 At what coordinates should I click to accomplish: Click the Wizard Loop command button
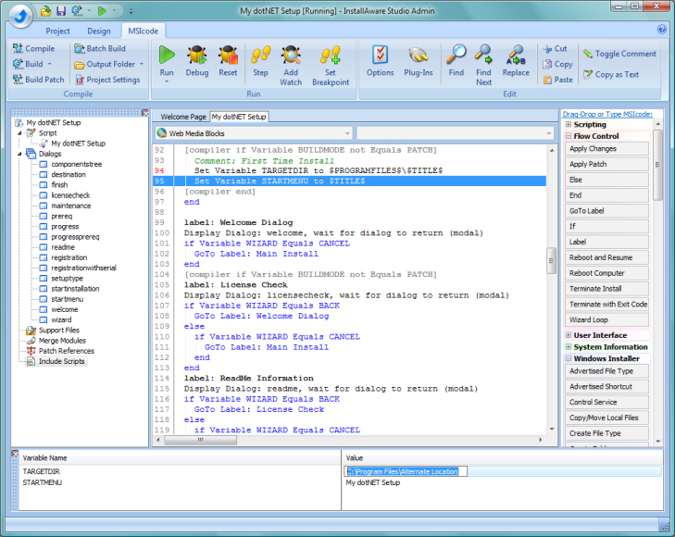tap(606, 319)
